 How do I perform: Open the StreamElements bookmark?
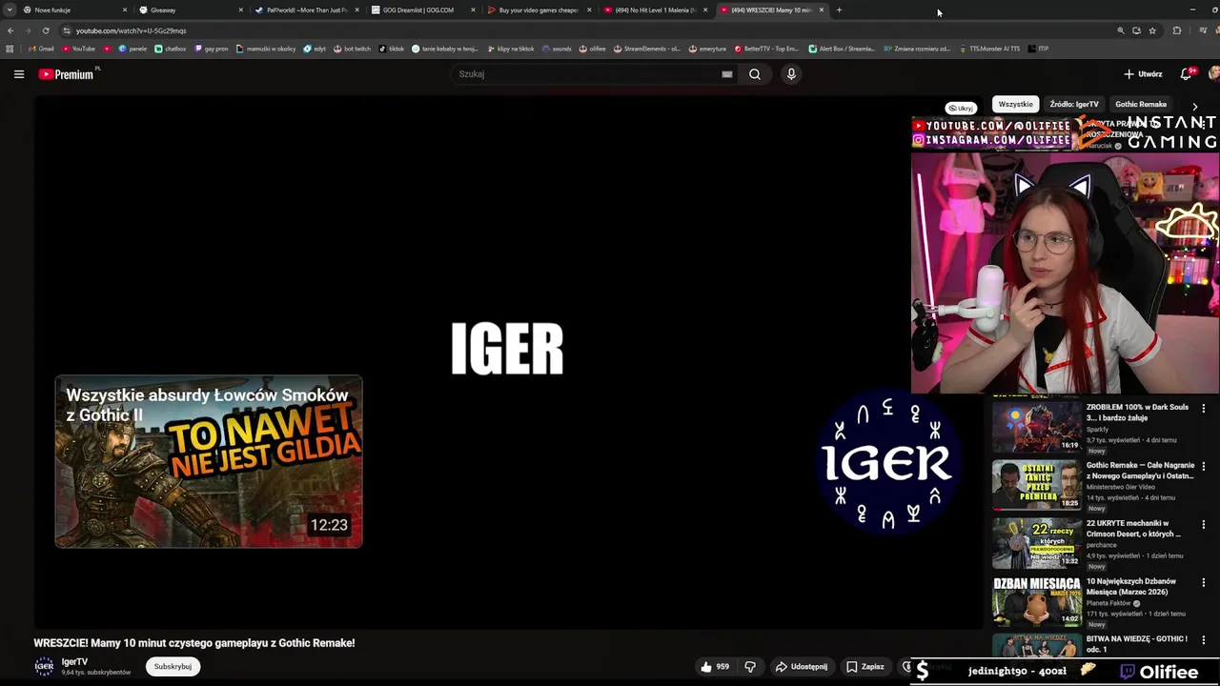647,49
